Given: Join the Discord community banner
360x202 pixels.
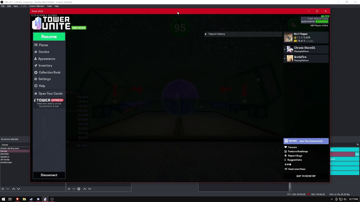Looking at the screenshot, I should pyautogui.click(x=306, y=141).
